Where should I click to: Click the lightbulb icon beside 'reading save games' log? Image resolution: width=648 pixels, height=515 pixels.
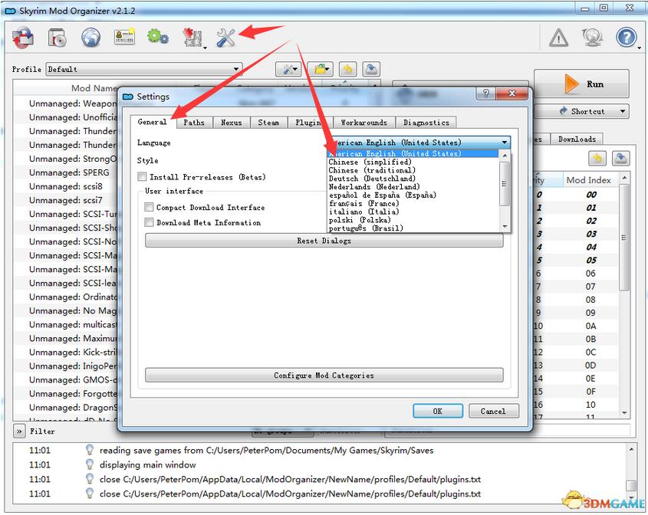tap(89, 450)
